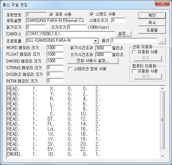Viewport: 172px width, 165px height.
Task: Select the DWORD ID row in list
Action: pyautogui.click(x=54, y=154)
